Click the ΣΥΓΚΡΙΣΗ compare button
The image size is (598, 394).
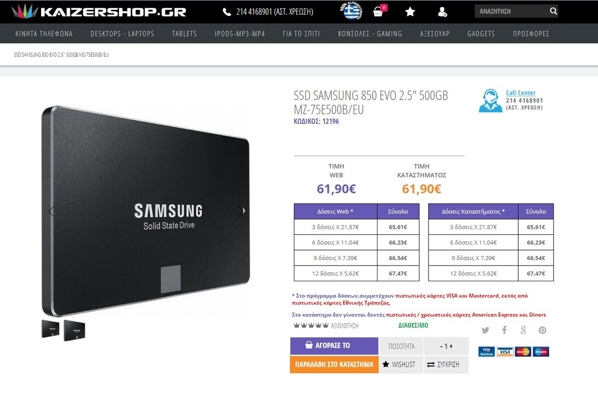coord(446,364)
